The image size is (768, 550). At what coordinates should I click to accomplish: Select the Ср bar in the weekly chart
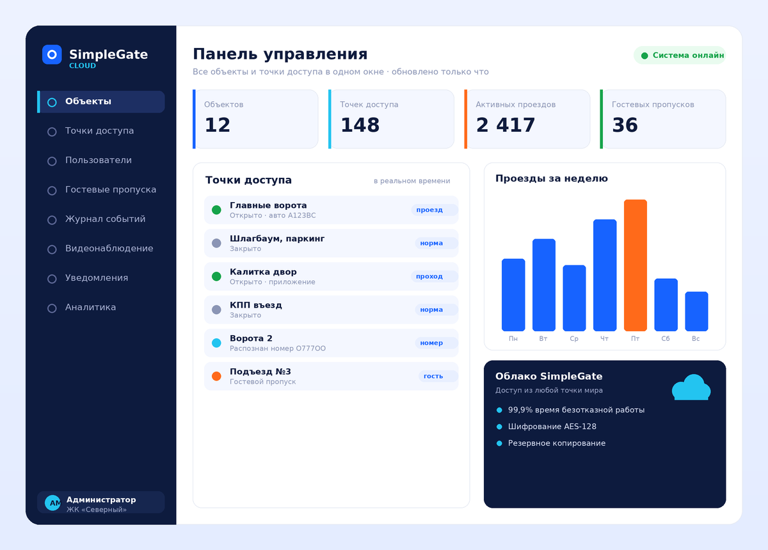574,298
